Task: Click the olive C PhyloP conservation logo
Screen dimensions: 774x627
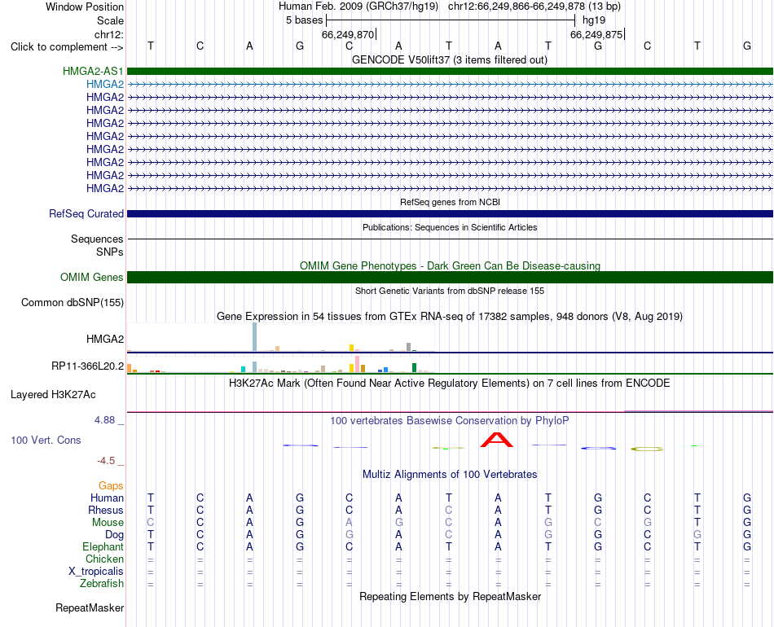Action: click(647, 449)
